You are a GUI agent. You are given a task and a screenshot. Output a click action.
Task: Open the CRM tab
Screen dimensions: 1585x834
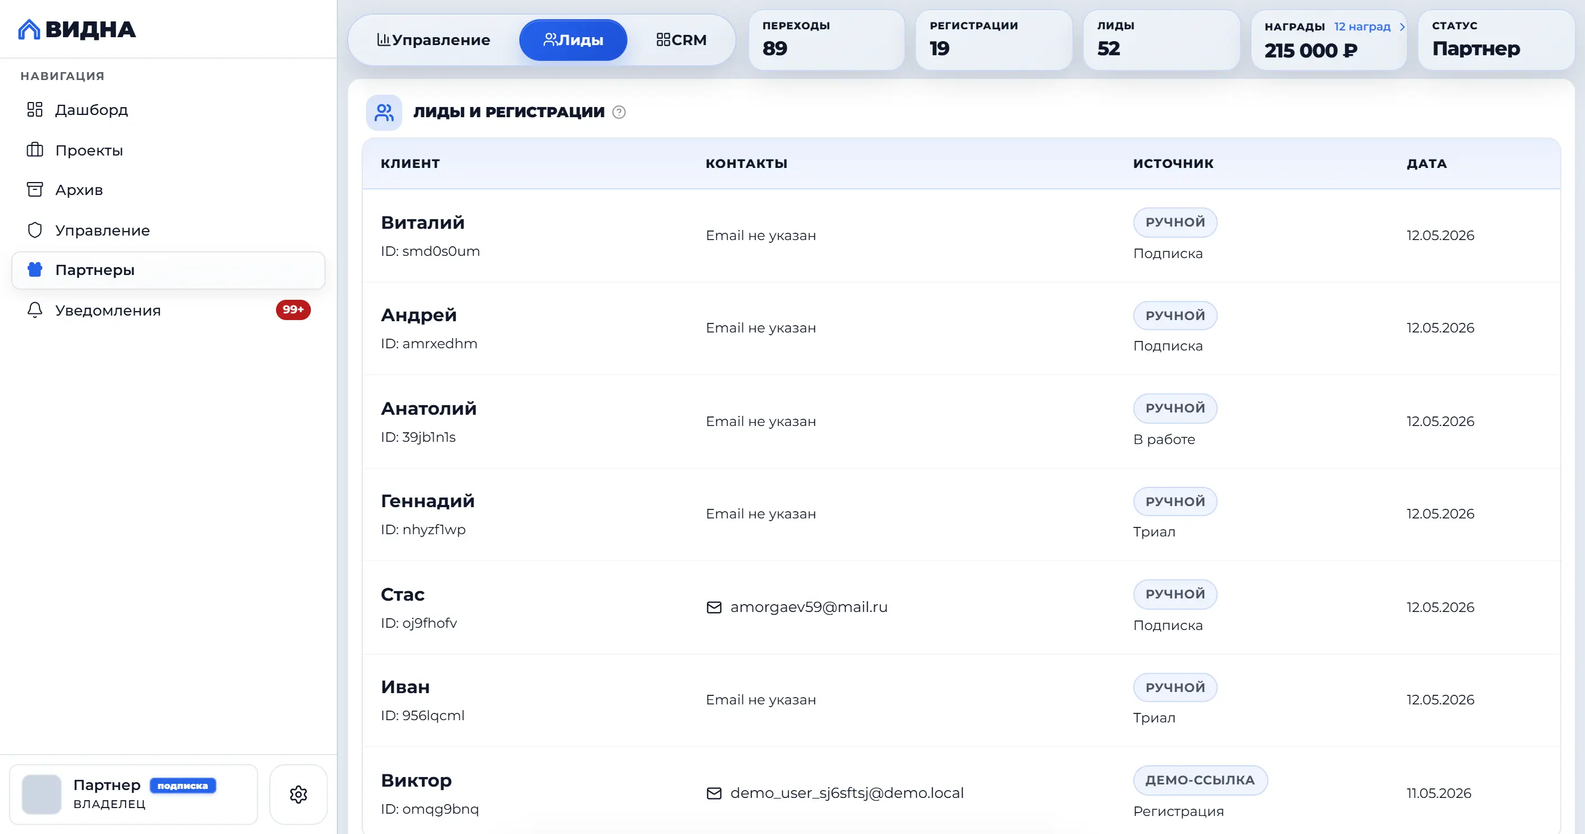(681, 40)
